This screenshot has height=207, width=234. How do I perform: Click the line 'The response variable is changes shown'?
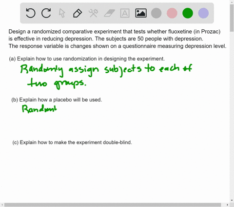(117, 46)
